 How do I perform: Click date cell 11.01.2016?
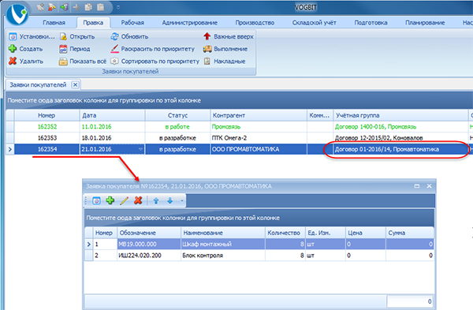(x=112, y=127)
